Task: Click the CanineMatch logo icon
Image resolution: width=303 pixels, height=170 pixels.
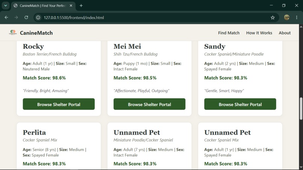Action: click(13, 32)
